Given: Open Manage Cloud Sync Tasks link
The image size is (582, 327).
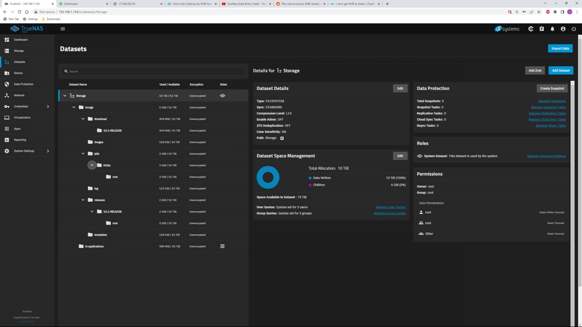Looking at the screenshot, I should [x=547, y=120].
